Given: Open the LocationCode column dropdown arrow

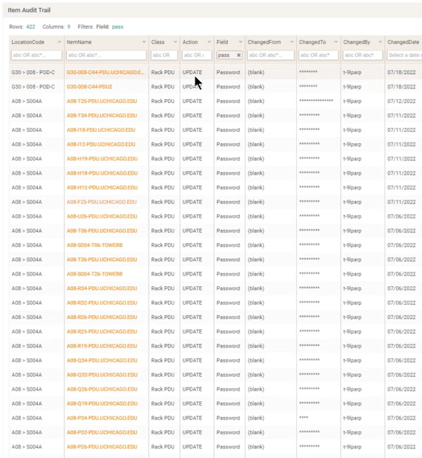Looking at the screenshot, I should (x=59, y=42).
